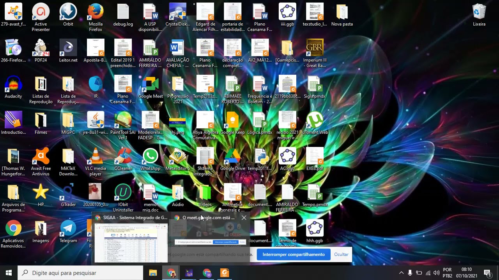This screenshot has width=499, height=280.
Task: Open the POR PTB2 language indicator
Action: pyautogui.click(x=448, y=273)
